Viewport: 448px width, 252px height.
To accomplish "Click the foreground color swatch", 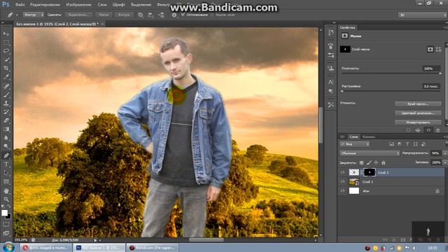I will pyautogui.click(x=4, y=213).
